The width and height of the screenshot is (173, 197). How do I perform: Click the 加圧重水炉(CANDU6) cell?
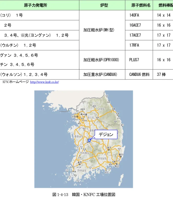(102, 75)
